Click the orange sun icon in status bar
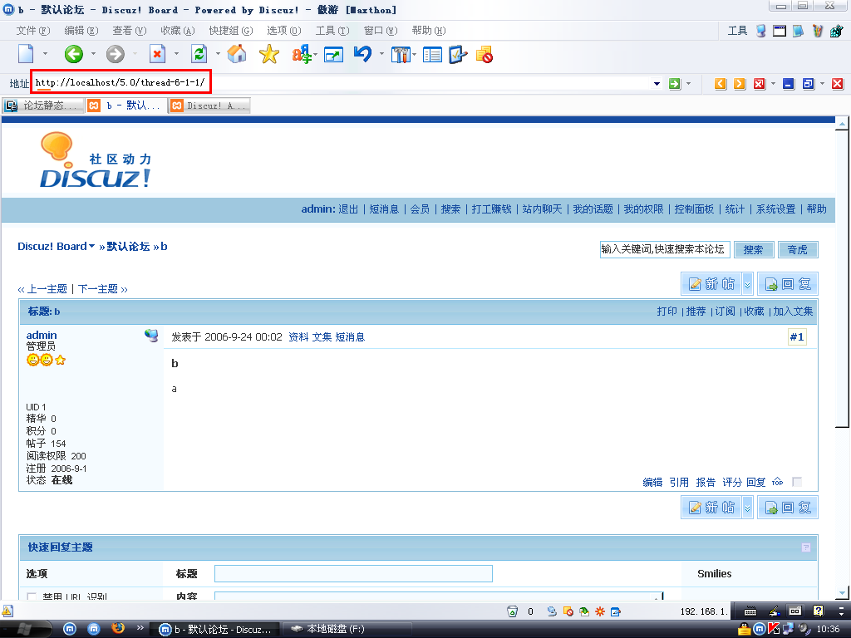 pos(600,611)
